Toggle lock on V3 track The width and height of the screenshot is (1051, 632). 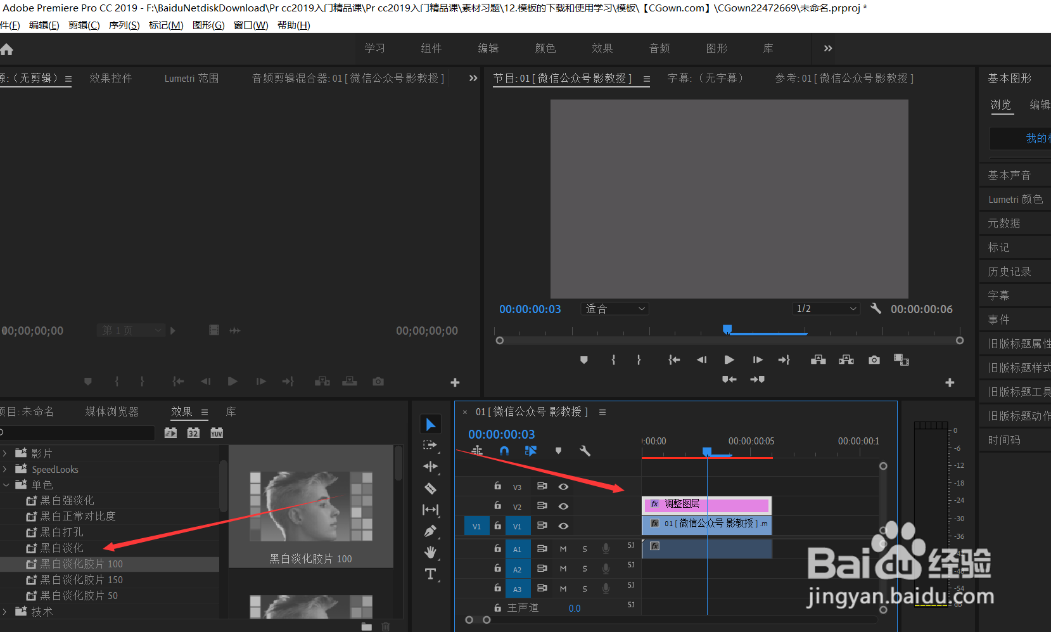pyautogui.click(x=498, y=486)
